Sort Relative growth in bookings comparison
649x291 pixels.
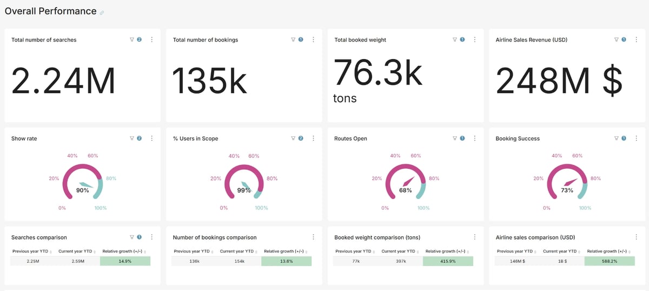(x=307, y=252)
